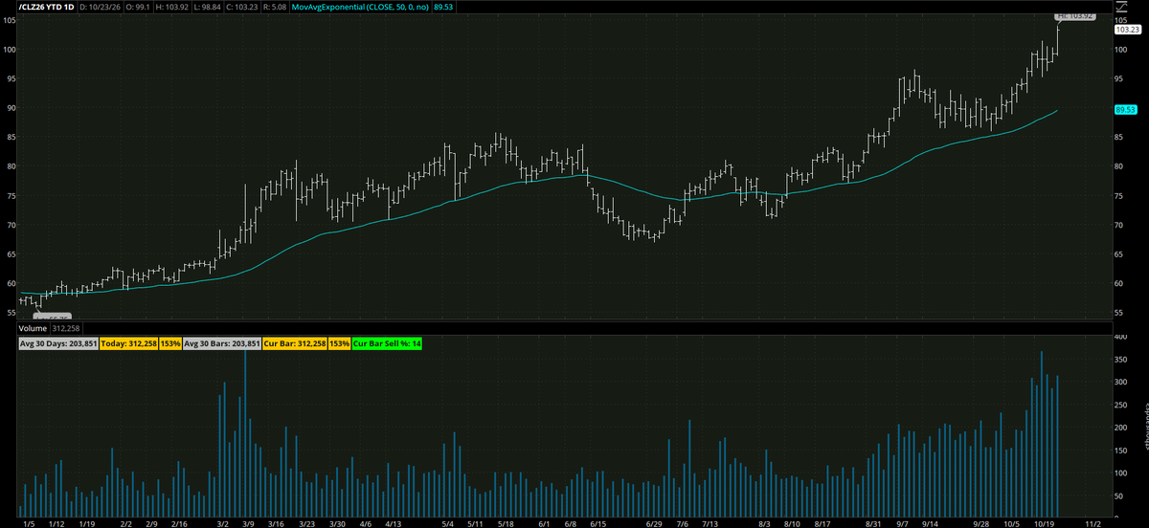
Task: Click the 8/17 date on time axis
Action: (x=822, y=523)
